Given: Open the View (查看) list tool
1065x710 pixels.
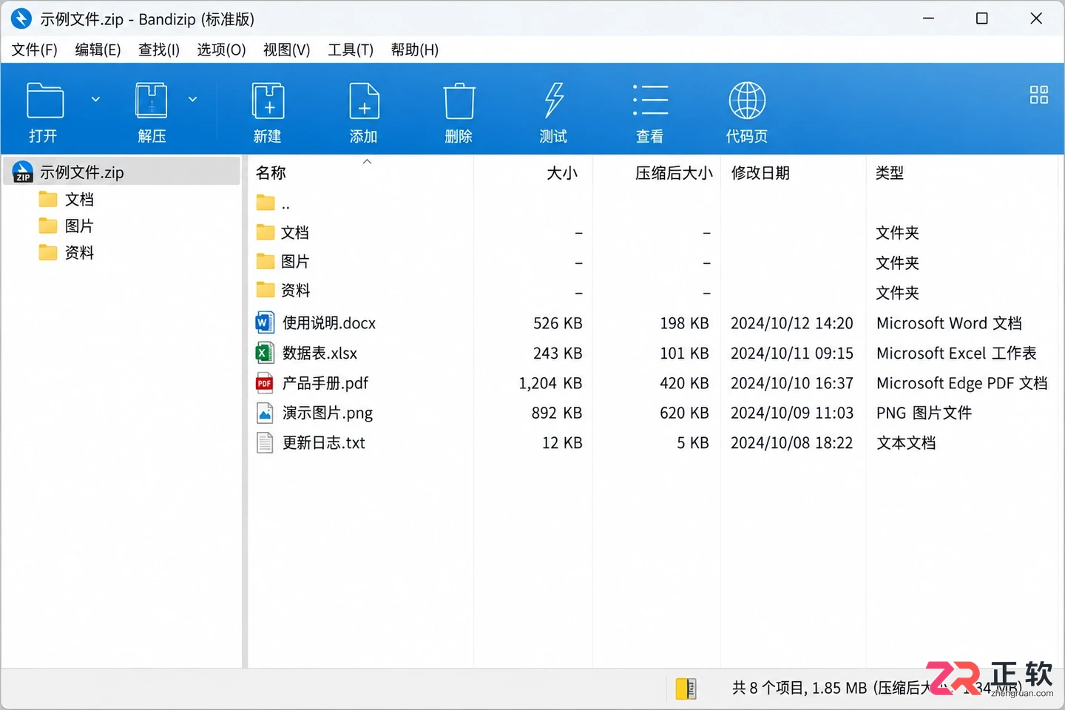Looking at the screenshot, I should 650,101.
